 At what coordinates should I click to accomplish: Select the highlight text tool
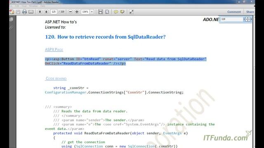tap(123, 12)
